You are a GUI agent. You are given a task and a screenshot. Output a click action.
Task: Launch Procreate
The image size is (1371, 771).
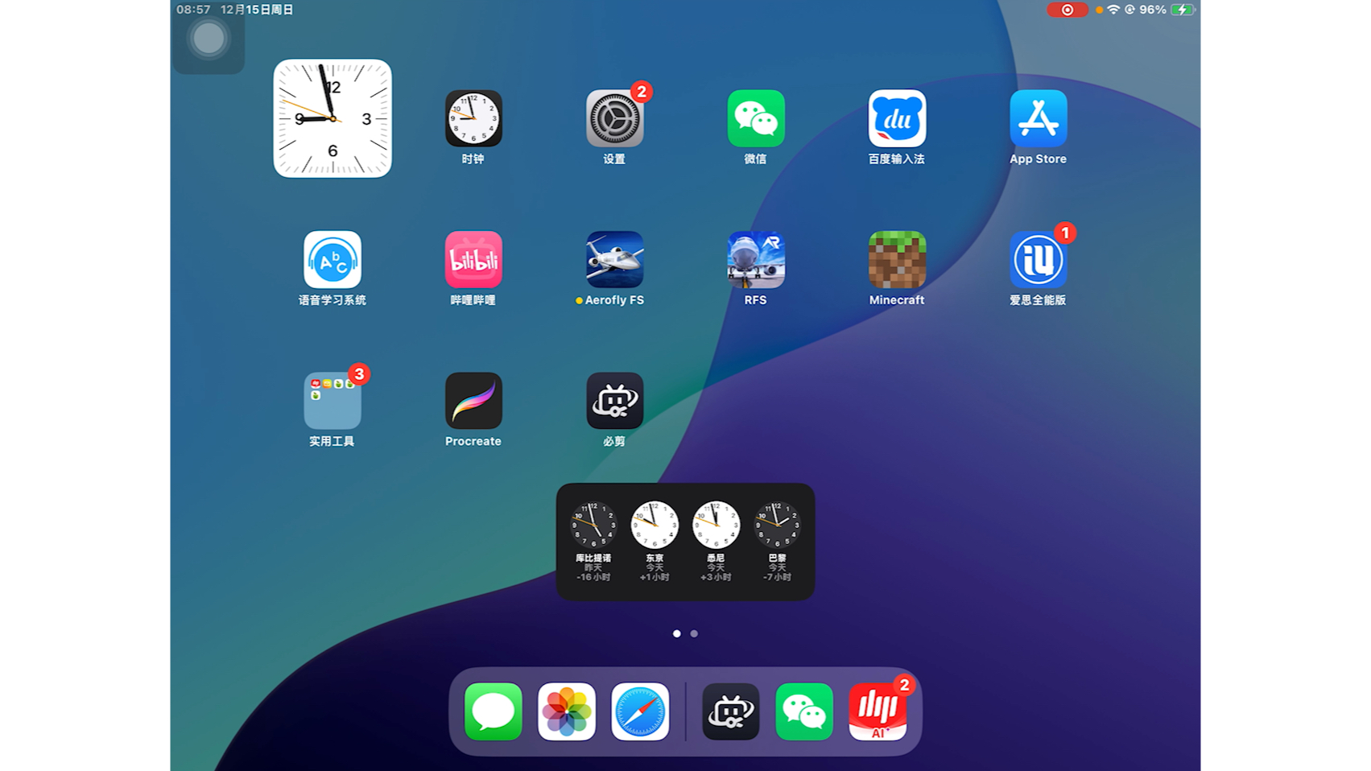click(x=473, y=401)
